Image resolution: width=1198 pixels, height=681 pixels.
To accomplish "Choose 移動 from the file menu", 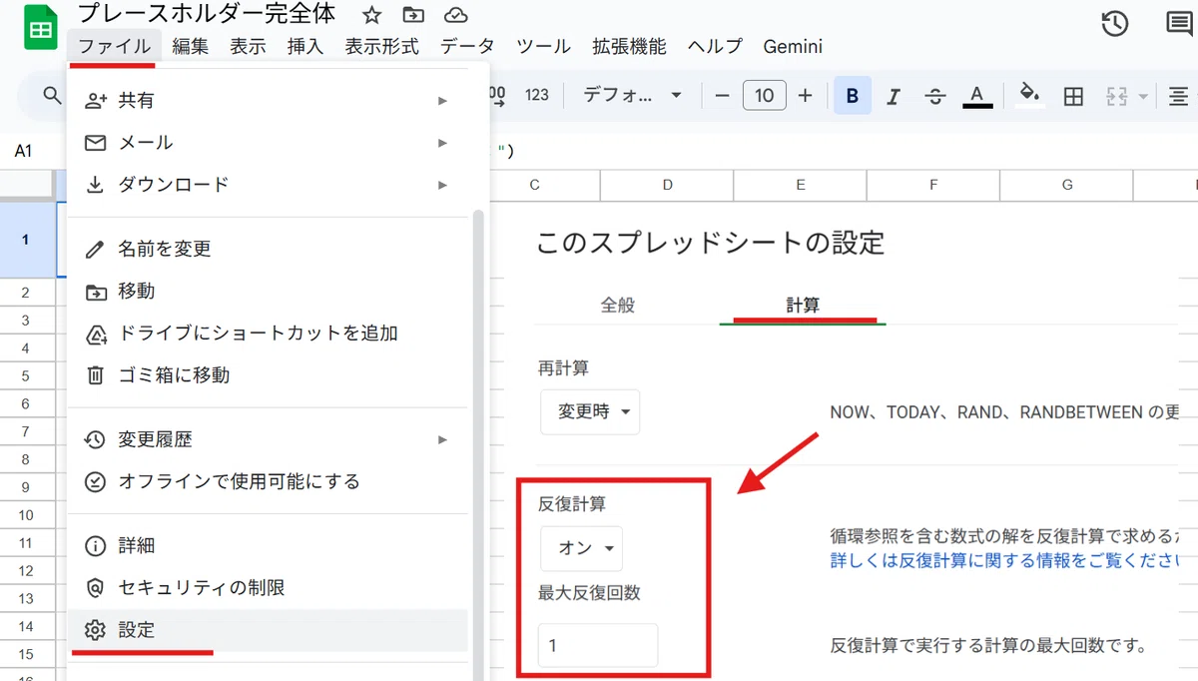I will (268, 291).
